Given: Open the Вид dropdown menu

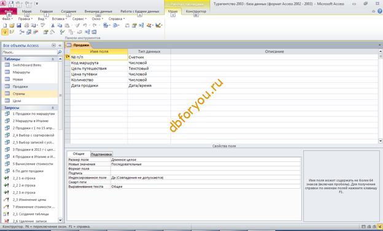Looking at the screenshot, I should (42, 19).
